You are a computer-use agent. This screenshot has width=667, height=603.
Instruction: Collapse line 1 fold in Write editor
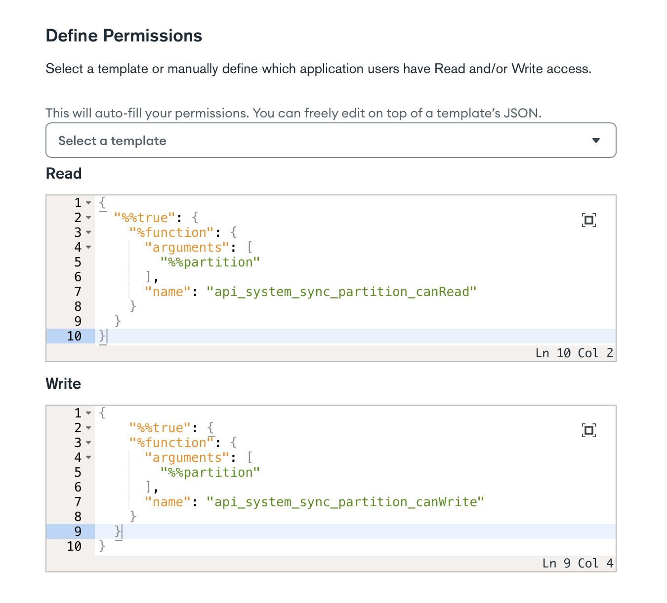pyautogui.click(x=88, y=413)
